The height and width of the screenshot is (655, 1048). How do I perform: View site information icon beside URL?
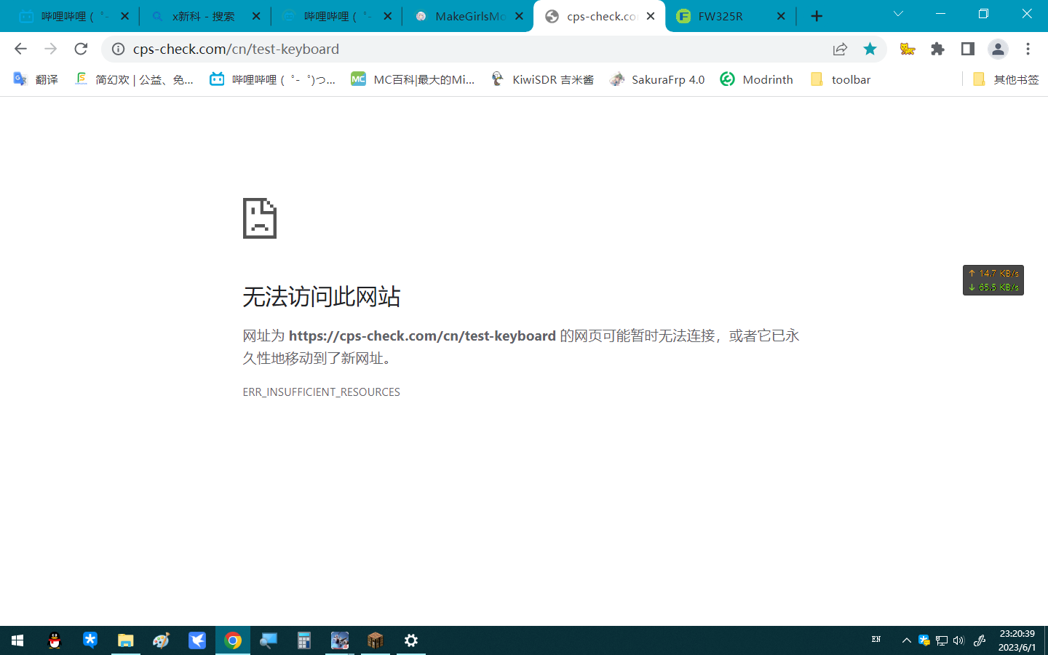(118, 49)
